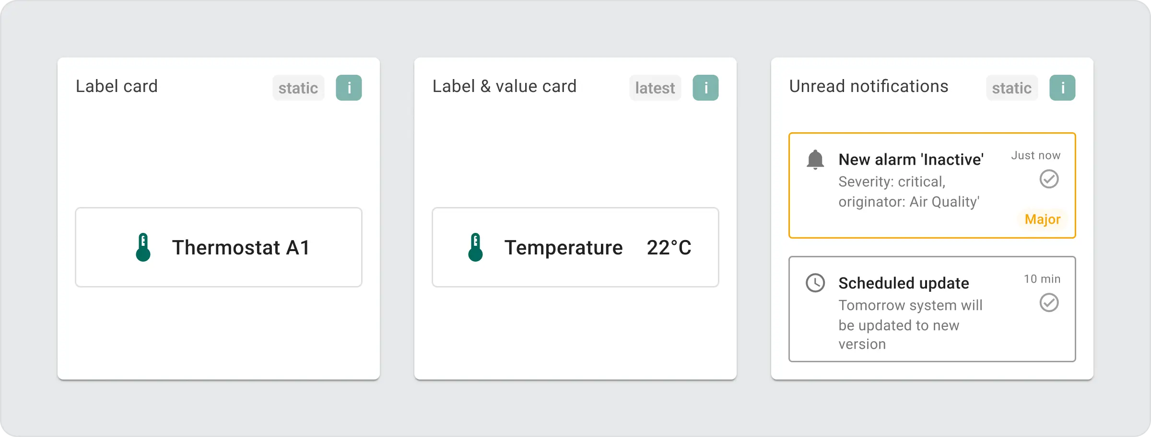This screenshot has height=437, width=1151.
Task: Mark 'New alarm Inactive' notification as read
Action: pyautogui.click(x=1049, y=179)
